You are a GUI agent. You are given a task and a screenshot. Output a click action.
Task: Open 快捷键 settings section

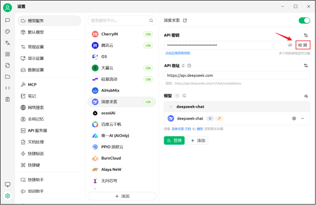coord(50,165)
